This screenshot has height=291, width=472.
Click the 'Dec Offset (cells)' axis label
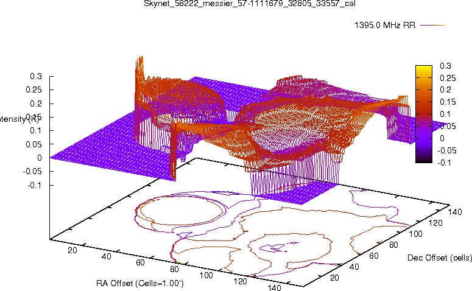pyautogui.click(x=440, y=258)
